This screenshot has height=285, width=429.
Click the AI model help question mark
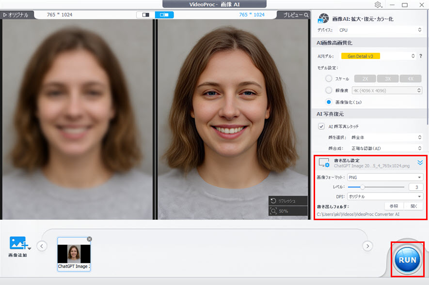pos(420,56)
